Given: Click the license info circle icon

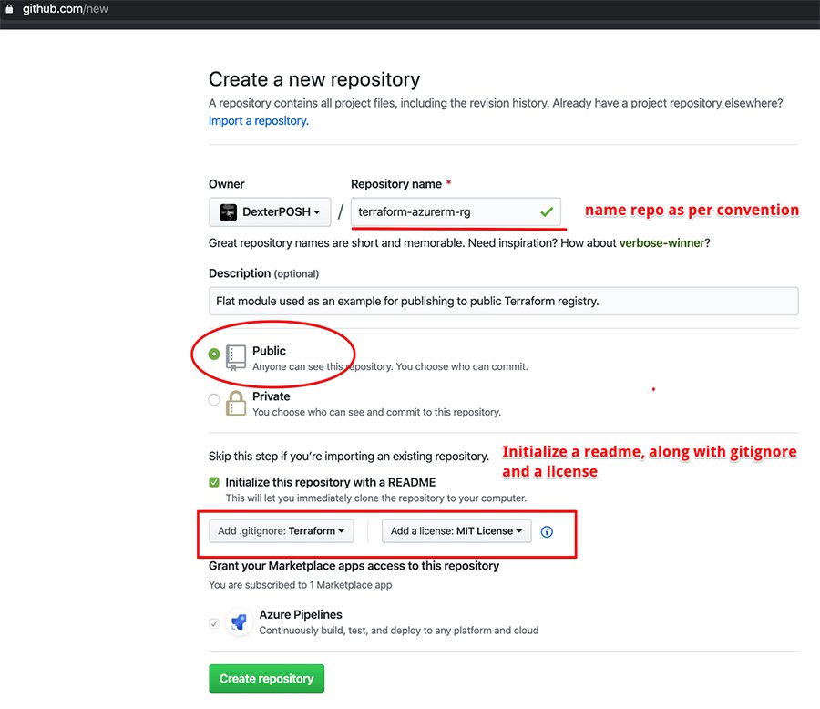Looking at the screenshot, I should [x=547, y=531].
